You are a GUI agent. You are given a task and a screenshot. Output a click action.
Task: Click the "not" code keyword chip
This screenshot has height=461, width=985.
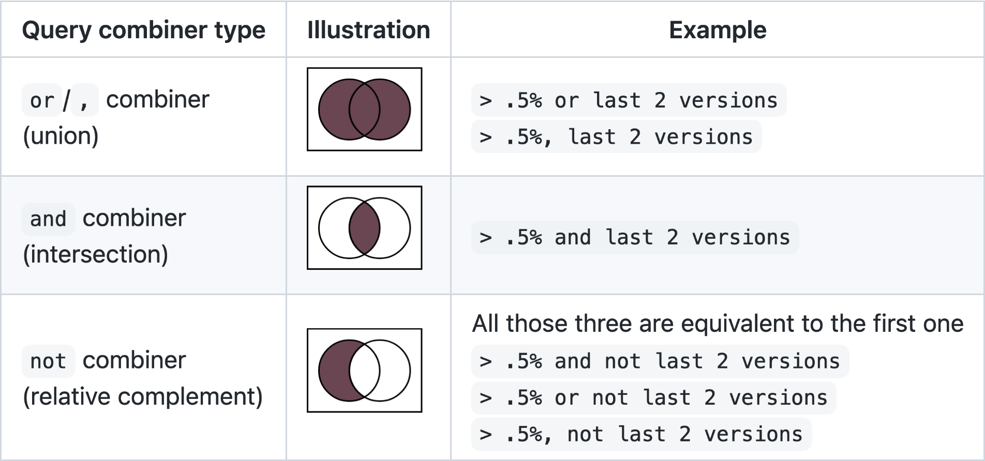pos(48,361)
